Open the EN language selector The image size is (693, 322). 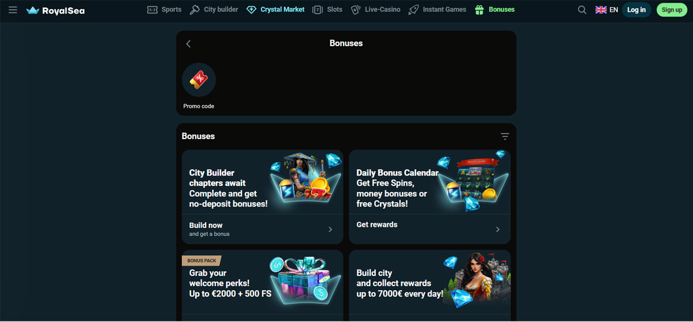pyautogui.click(x=606, y=10)
